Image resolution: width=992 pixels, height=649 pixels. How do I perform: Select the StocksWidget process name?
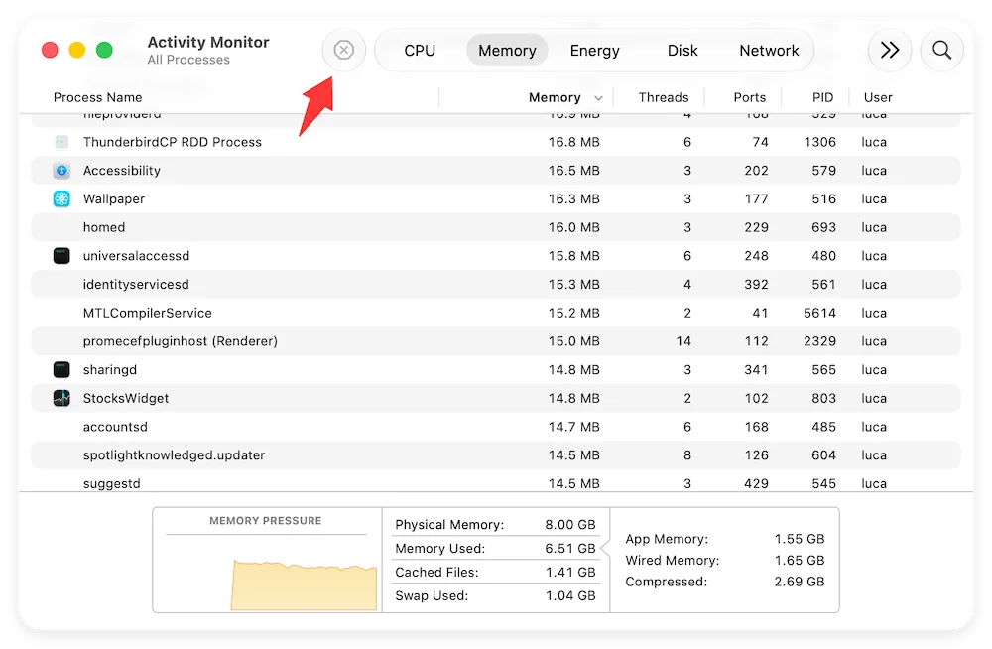click(x=126, y=398)
